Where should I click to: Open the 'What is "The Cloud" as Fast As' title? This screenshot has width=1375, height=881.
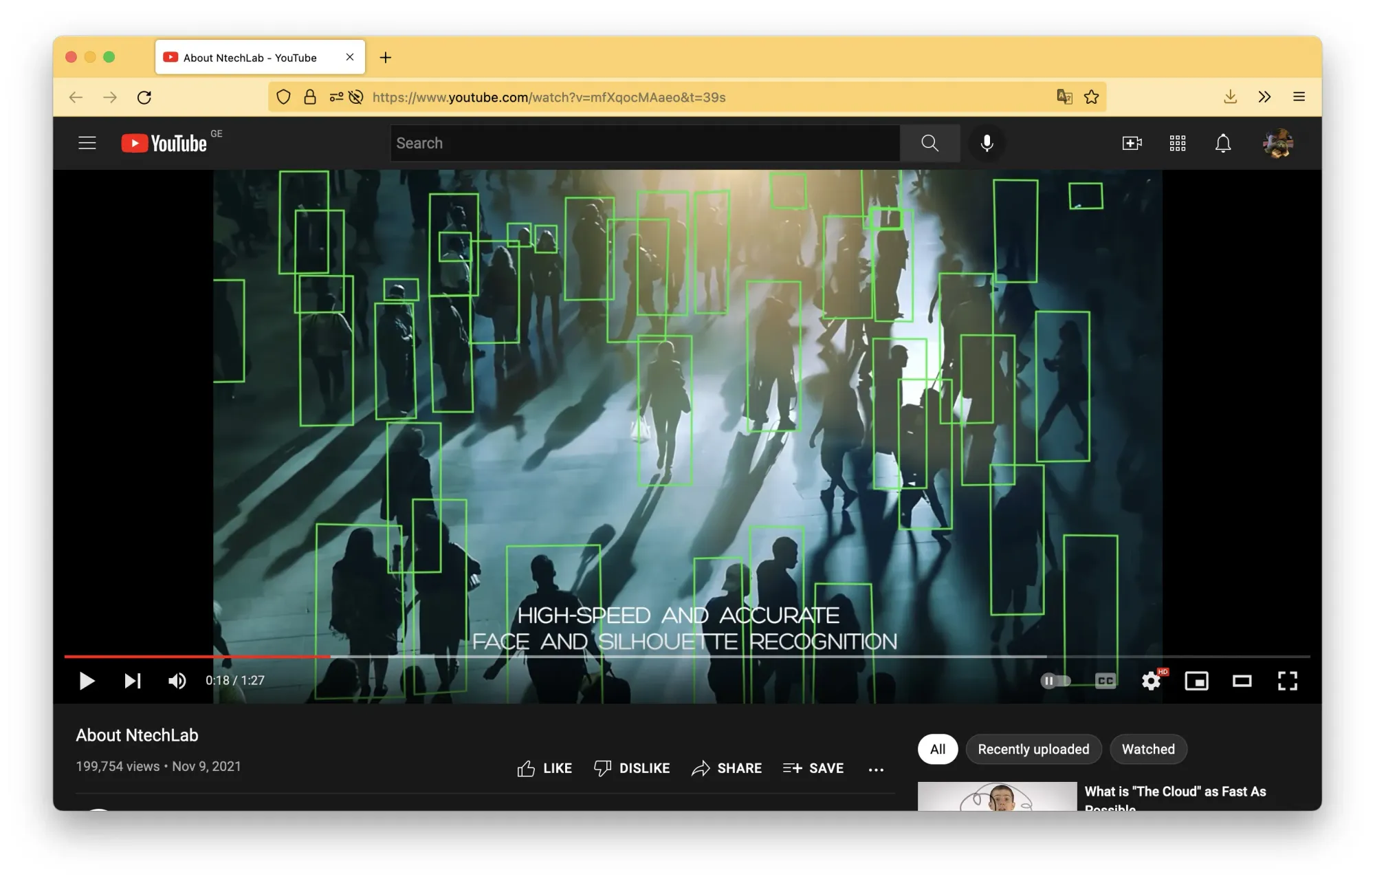coord(1175,792)
